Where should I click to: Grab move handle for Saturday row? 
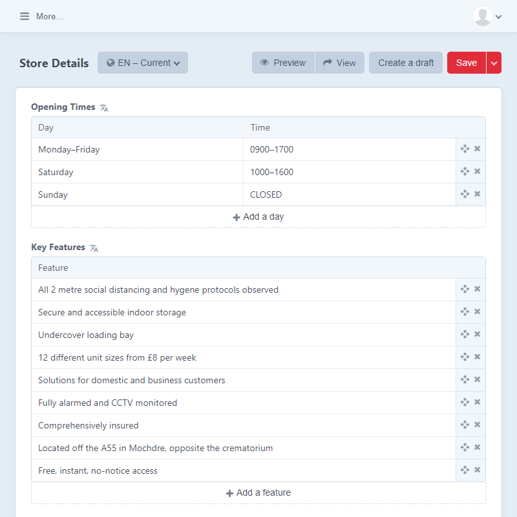point(465,171)
